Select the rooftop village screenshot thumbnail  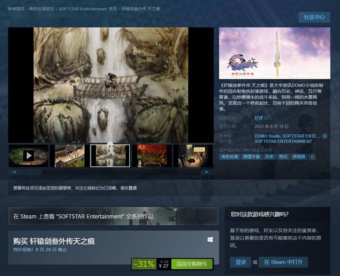[x=69, y=156]
